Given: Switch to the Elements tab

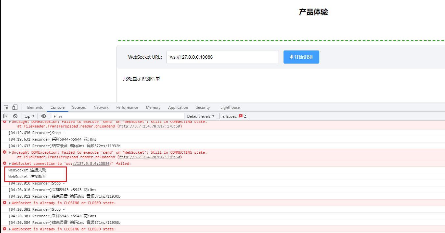Looking at the screenshot, I should click(35, 107).
